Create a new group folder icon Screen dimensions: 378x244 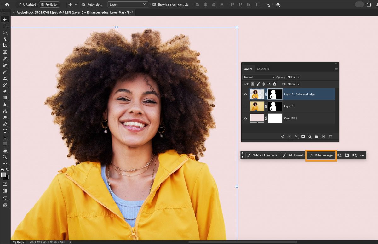click(x=317, y=137)
